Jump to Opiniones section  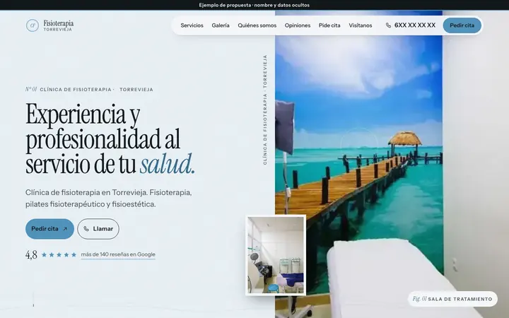tap(298, 25)
